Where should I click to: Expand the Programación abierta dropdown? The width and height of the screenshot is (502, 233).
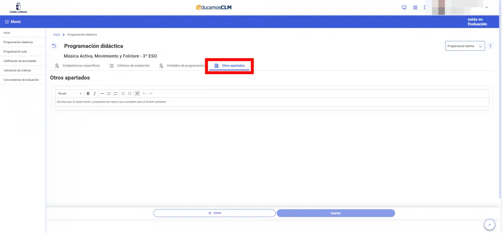point(465,46)
